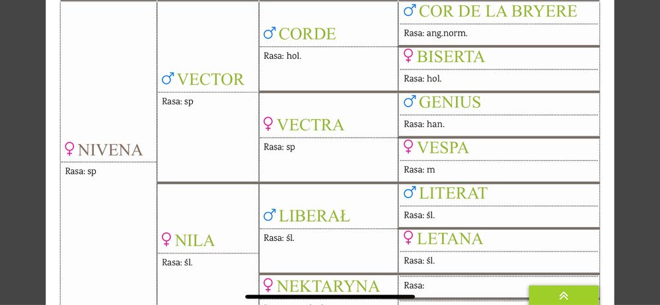This screenshot has height=305, width=660.
Task: Click the female symbol next to NILA
Action: 166,240
